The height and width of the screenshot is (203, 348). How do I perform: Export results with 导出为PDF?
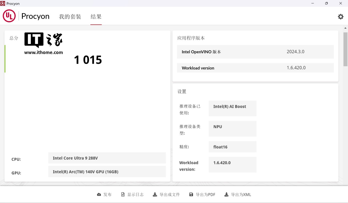205,194
